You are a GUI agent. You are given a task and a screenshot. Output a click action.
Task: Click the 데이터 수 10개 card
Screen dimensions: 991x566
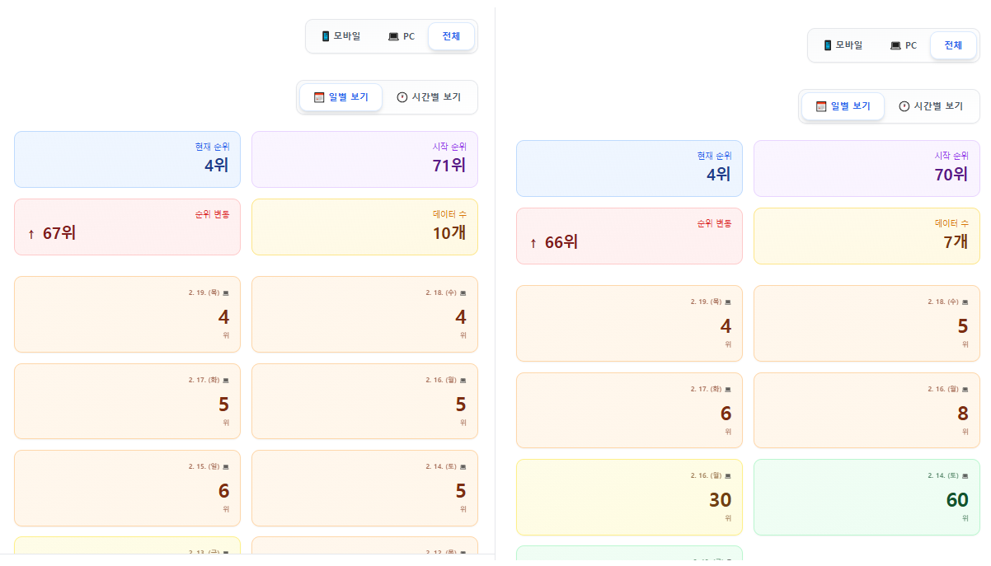(364, 227)
